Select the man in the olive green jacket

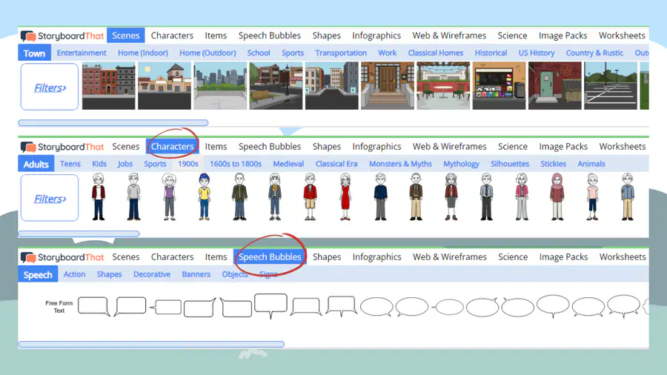239,196
